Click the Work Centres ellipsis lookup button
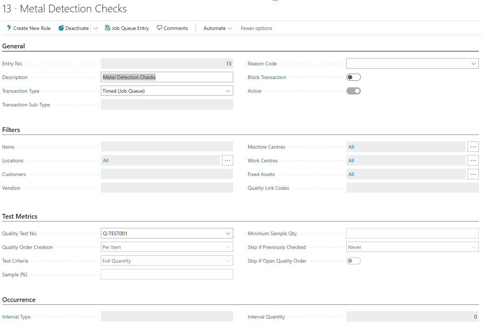This screenshot has width=482, height=325. [x=473, y=161]
